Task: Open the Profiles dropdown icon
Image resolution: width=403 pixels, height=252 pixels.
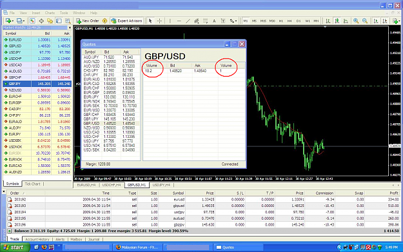Action: (x=20, y=21)
